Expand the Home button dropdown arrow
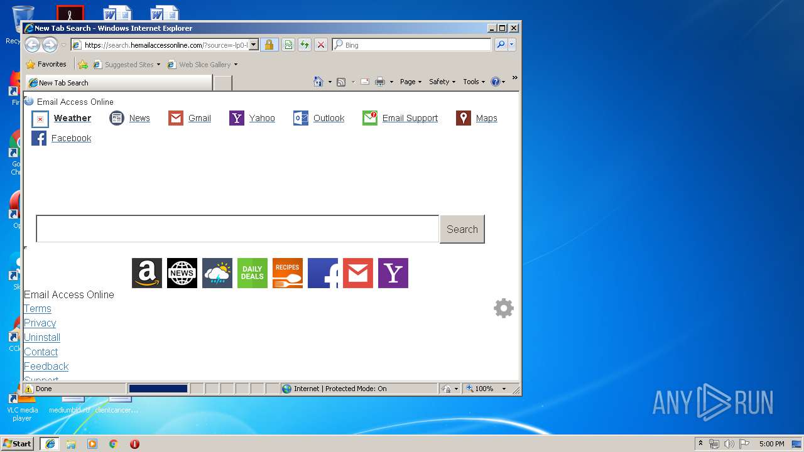Image resolution: width=804 pixels, height=452 pixels. [330, 82]
